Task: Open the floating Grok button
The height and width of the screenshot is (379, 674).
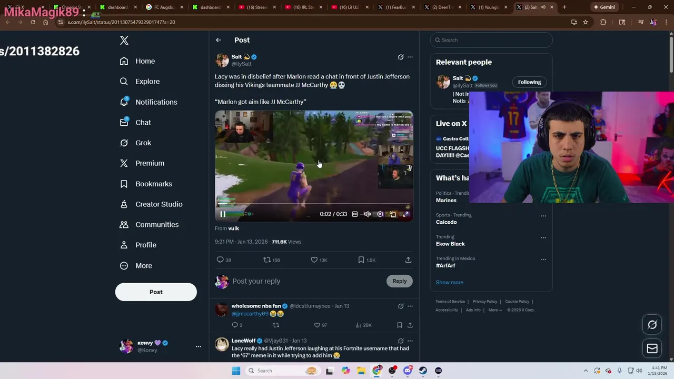Action: point(652,325)
